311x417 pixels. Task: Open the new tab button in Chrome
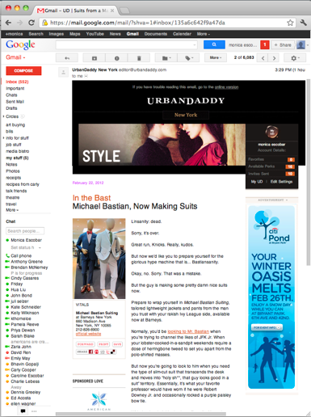(124, 11)
